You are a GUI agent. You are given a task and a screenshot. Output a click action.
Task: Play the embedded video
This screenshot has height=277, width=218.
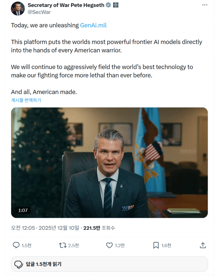tap(109, 162)
